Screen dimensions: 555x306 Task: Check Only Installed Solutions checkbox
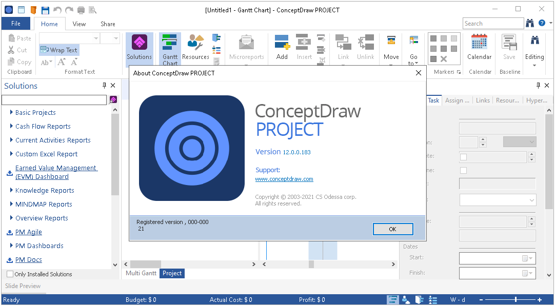pos(11,274)
